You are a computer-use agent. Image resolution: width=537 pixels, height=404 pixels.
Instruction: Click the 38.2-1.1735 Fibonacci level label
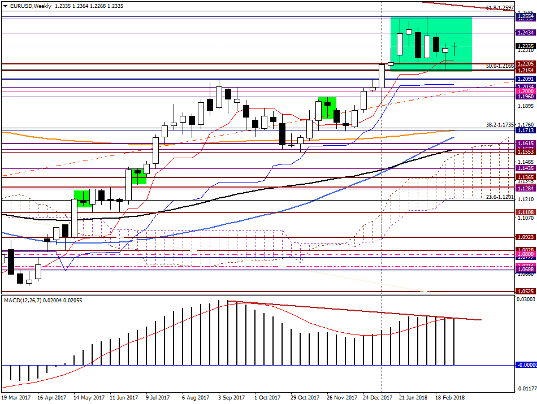[x=500, y=125]
